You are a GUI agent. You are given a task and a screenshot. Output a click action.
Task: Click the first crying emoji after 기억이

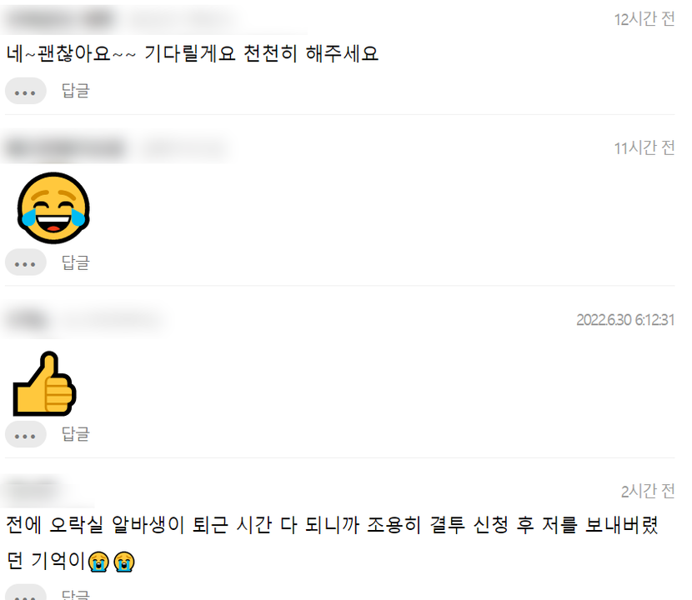point(98,562)
